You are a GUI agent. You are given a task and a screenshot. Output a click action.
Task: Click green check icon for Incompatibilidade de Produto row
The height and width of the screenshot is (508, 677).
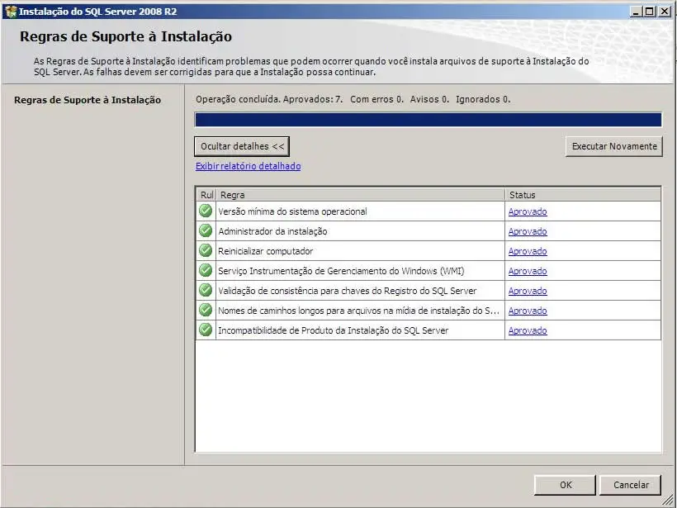coord(206,330)
